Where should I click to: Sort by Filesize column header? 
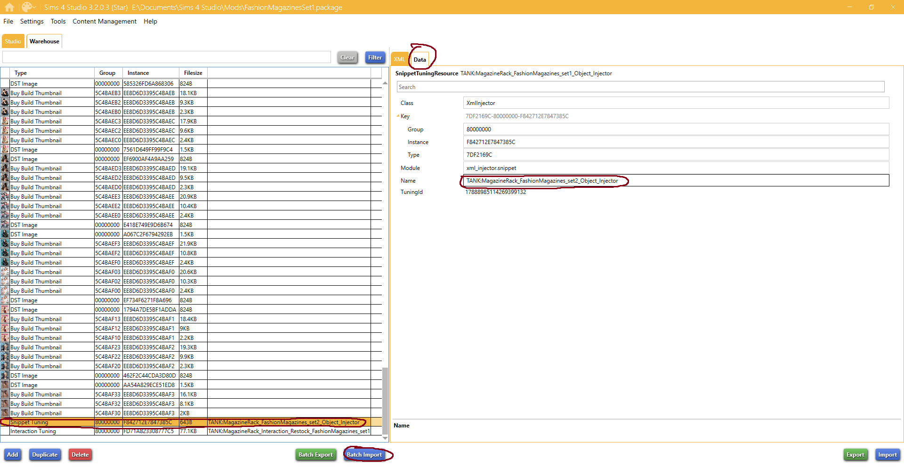193,73
